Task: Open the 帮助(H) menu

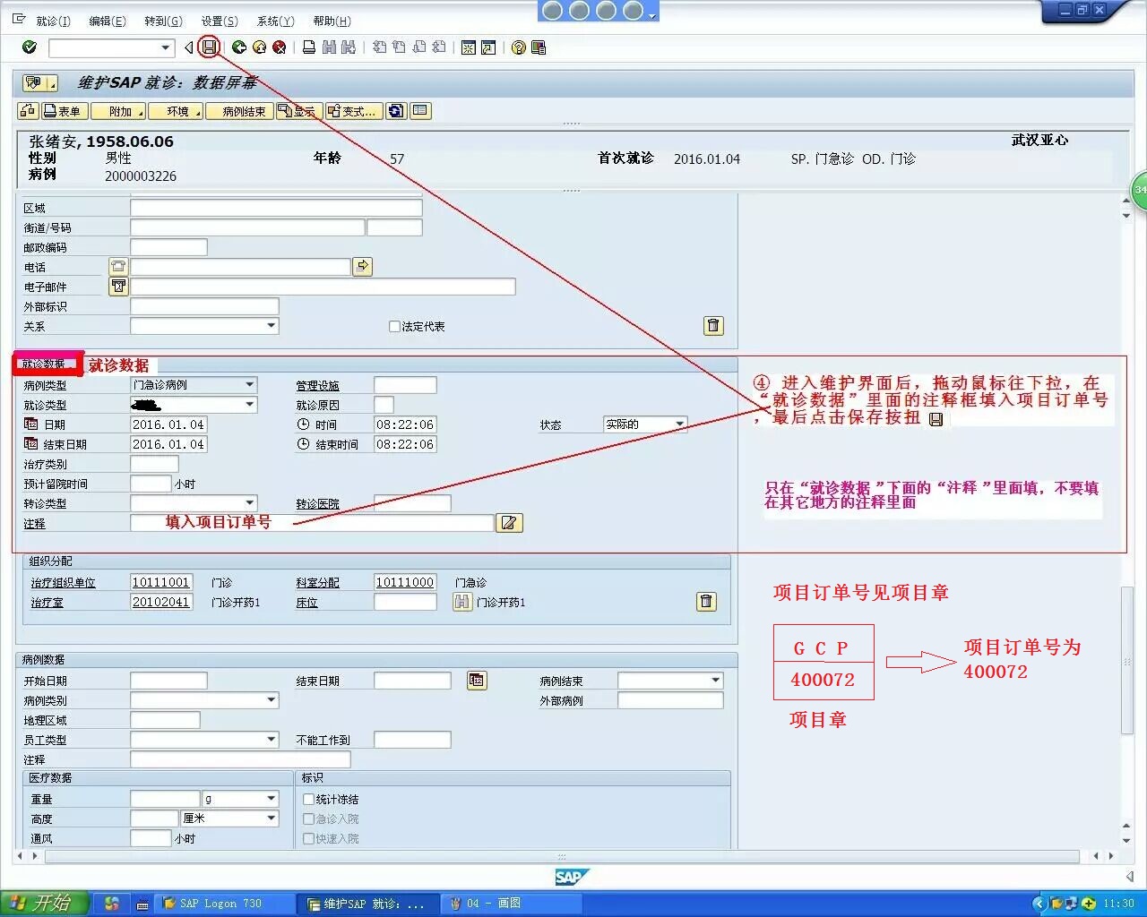Action: click(x=332, y=21)
